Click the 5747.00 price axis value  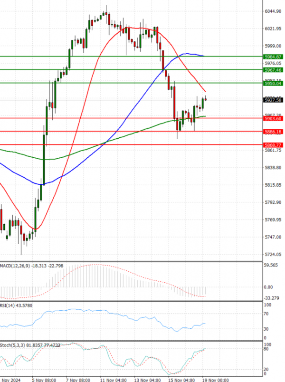click(x=273, y=237)
